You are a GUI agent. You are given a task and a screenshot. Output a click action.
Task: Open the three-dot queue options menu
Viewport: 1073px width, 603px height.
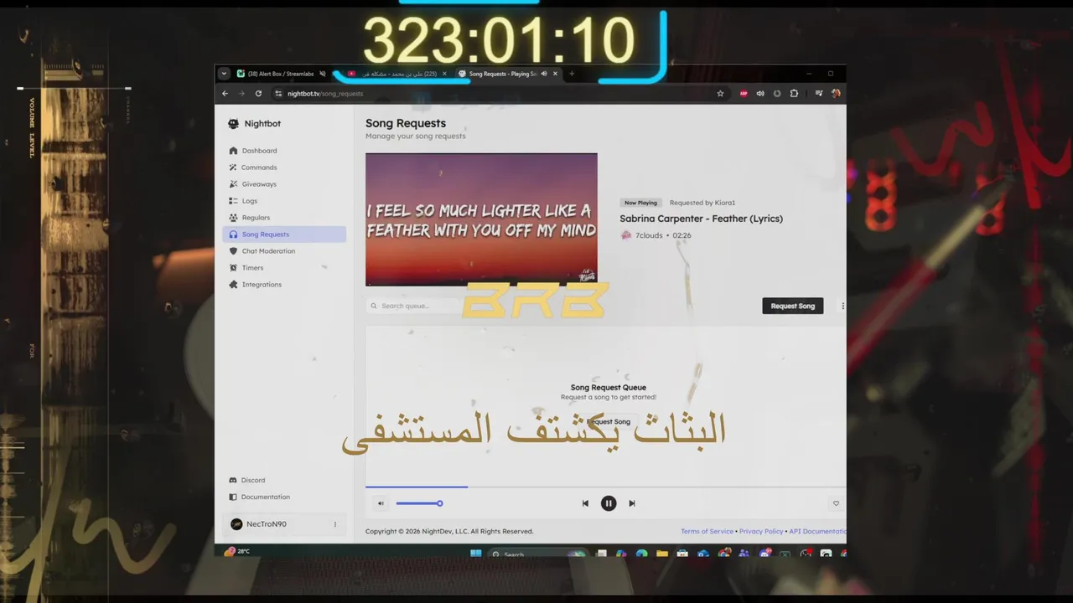pos(842,306)
